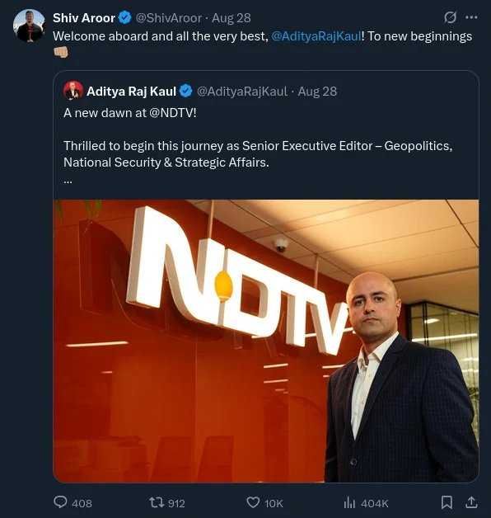
Task: Open the three-dot more options menu
Action: click(x=471, y=17)
